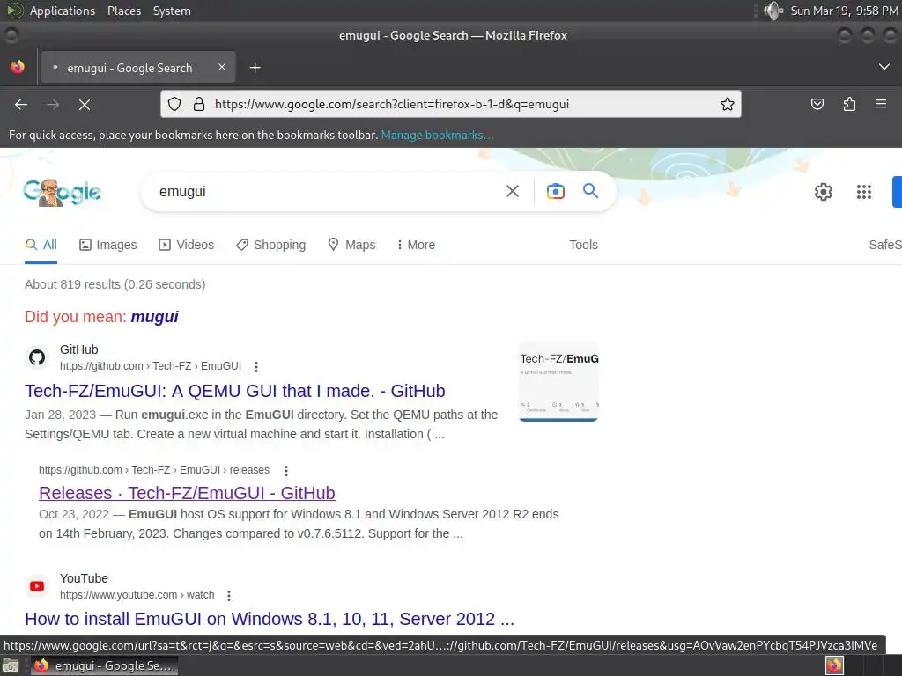Open a new tab with plus
Image resolution: width=902 pixels, height=676 pixels.
tap(255, 68)
